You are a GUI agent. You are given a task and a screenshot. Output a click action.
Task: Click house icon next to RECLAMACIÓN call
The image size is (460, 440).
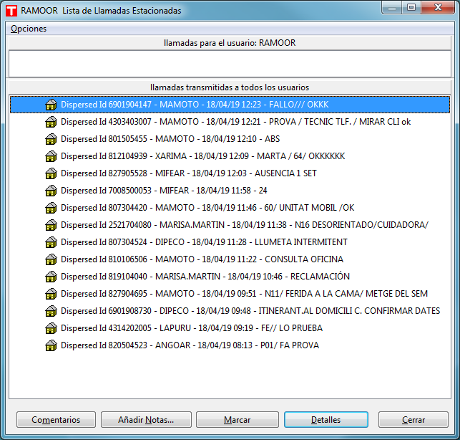51,277
